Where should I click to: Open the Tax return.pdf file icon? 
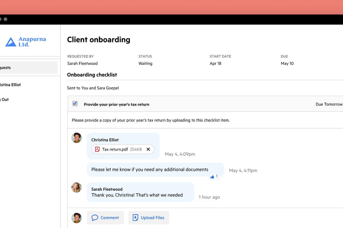97,149
